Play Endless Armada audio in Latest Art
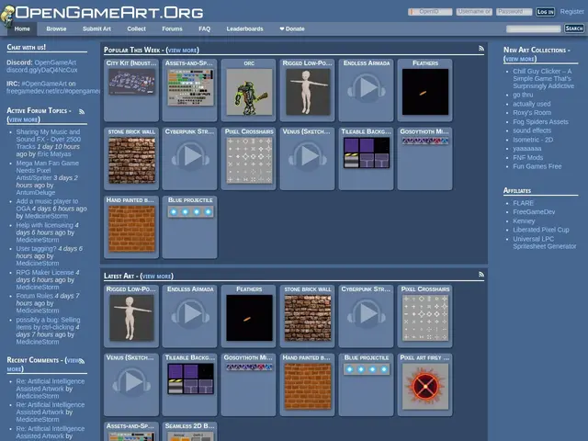Viewport: 588px width, 441px height. (x=190, y=314)
